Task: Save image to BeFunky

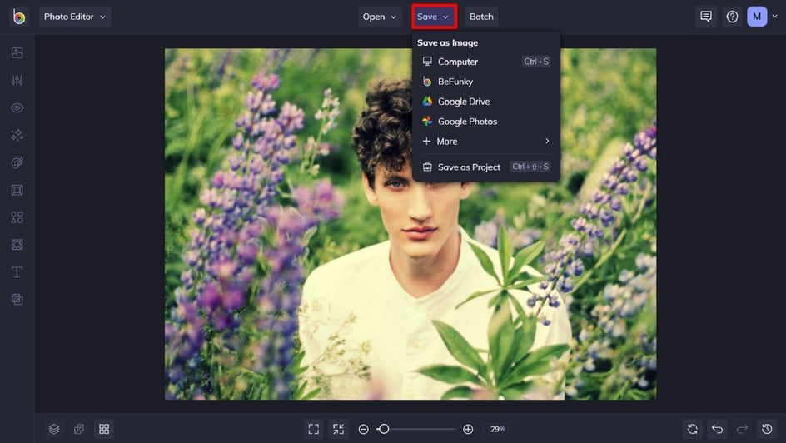Action: click(x=485, y=81)
